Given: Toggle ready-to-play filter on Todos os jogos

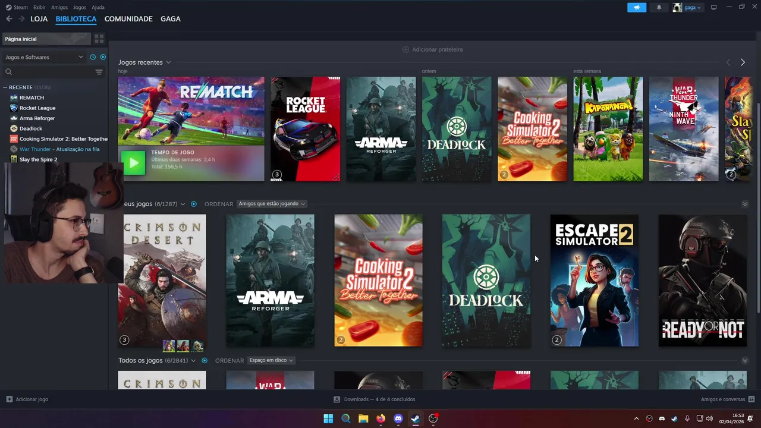Looking at the screenshot, I should (x=205, y=360).
